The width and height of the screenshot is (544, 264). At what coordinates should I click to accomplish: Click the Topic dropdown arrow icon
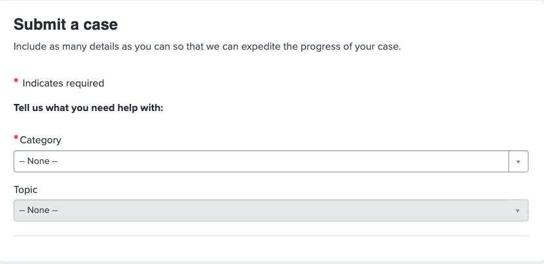click(x=518, y=210)
